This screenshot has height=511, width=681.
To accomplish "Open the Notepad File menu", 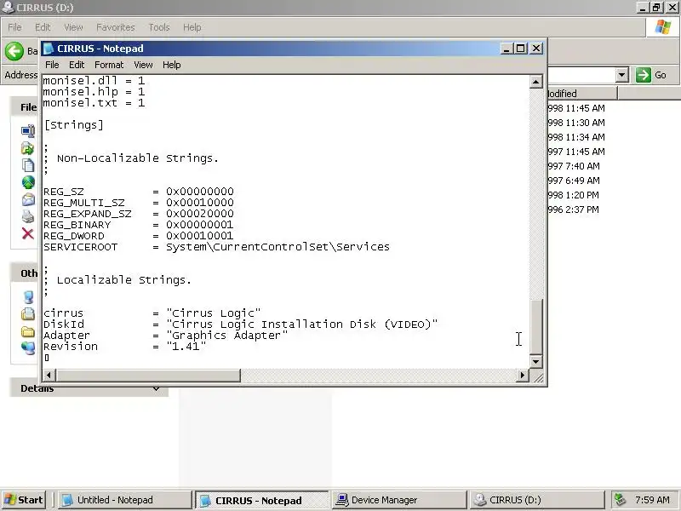I will (x=52, y=65).
